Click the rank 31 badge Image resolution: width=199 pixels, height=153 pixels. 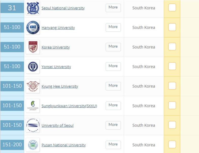pos(12,8)
